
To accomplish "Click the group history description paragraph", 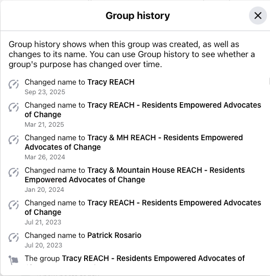I will pyautogui.click(x=132, y=54).
